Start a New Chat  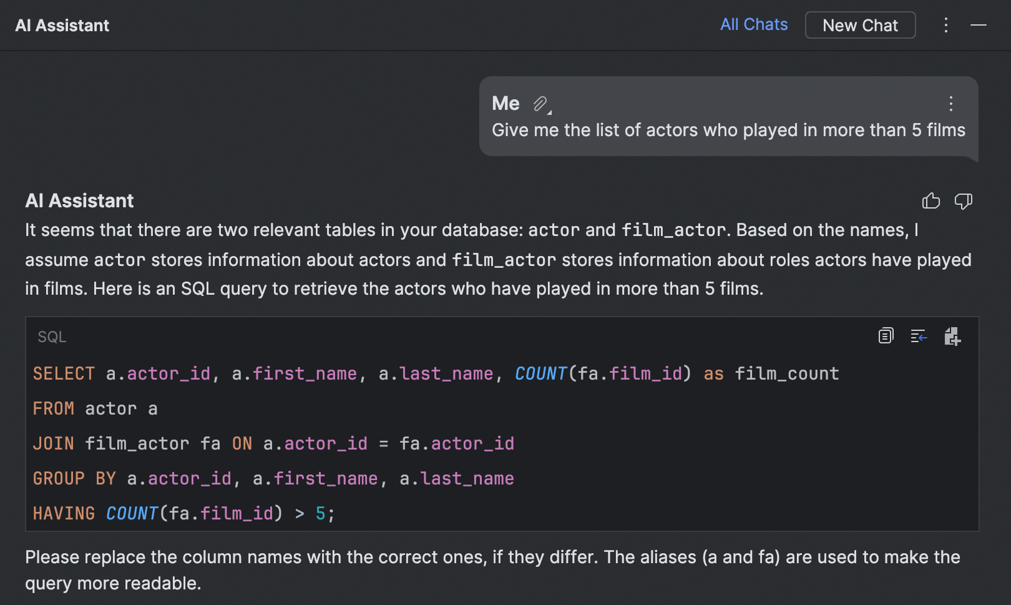859,25
